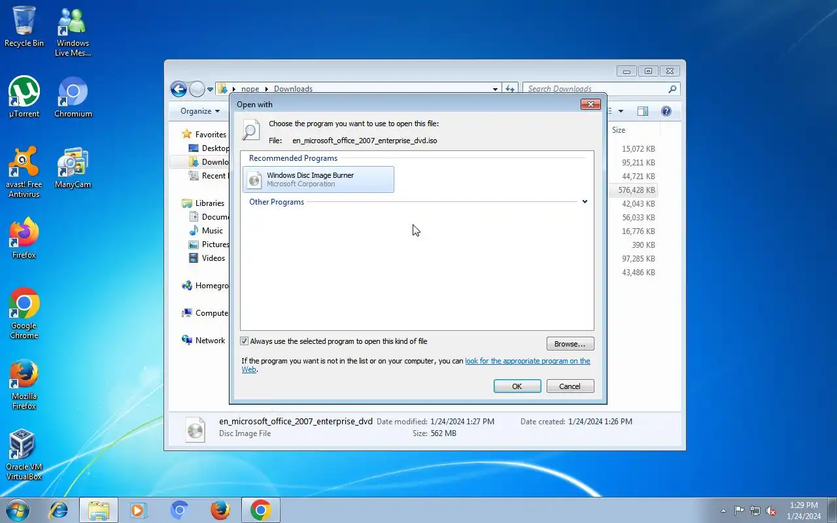Select Recent Places in navigation pane
Viewport: 837px width, 523px height.
(x=207, y=175)
